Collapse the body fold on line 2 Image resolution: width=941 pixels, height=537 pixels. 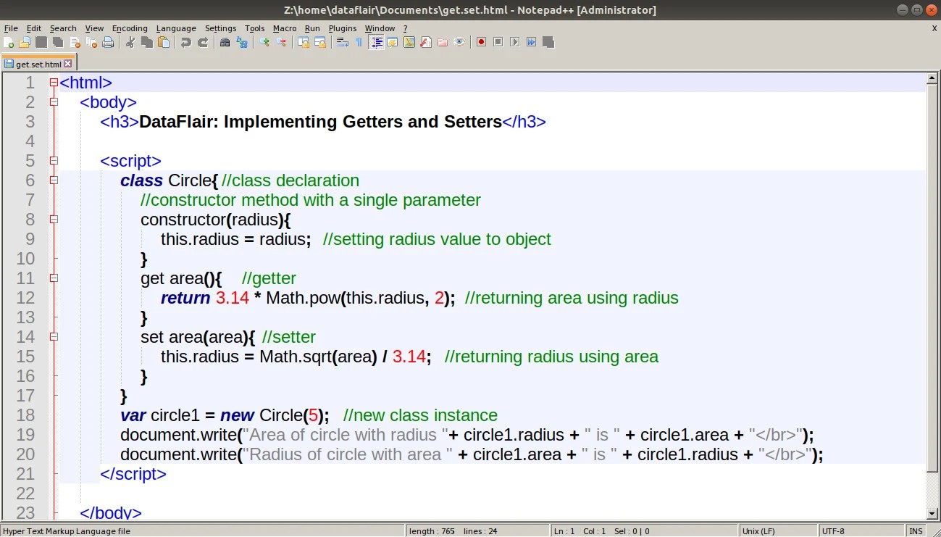pyautogui.click(x=53, y=102)
